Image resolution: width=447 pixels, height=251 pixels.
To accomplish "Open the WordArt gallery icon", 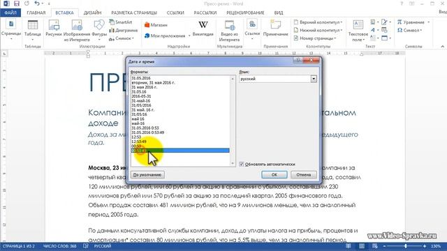I will click(373, 30).
